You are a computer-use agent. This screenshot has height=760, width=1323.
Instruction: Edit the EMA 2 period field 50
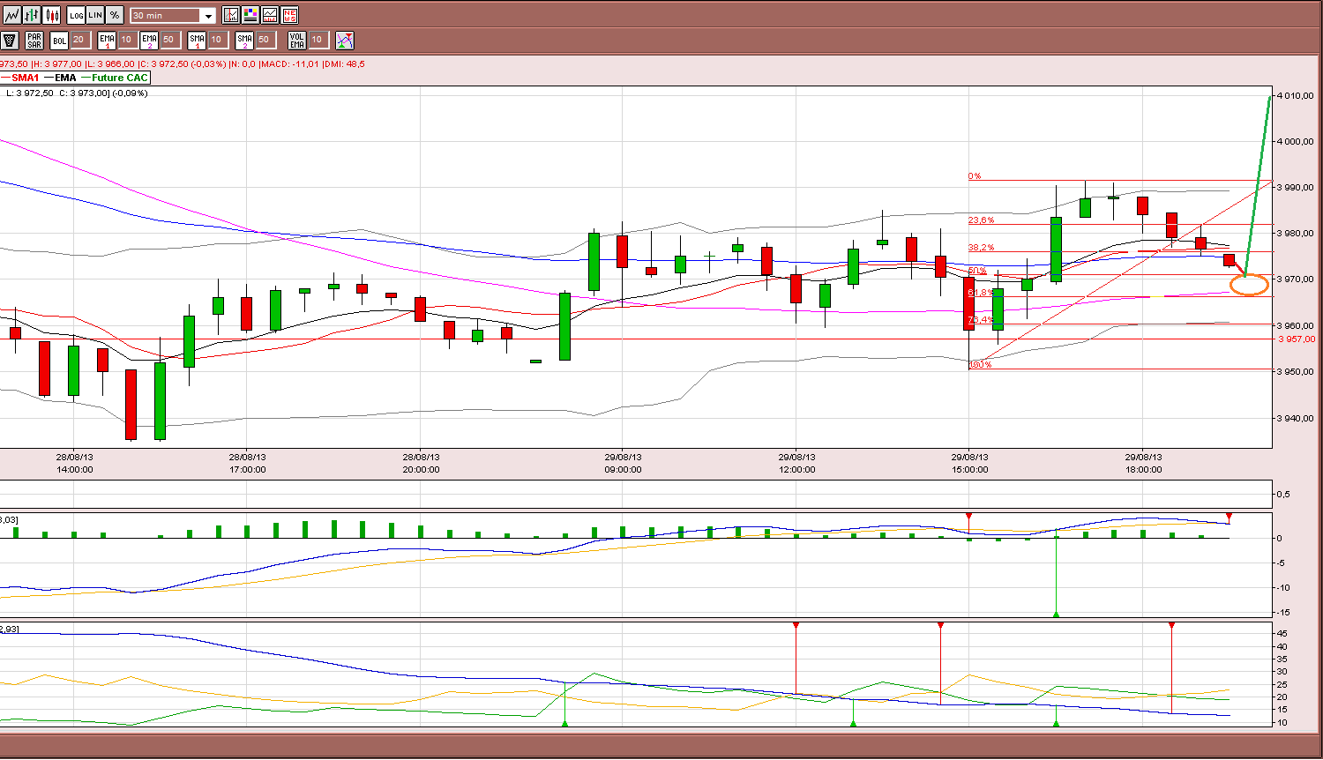tap(169, 40)
